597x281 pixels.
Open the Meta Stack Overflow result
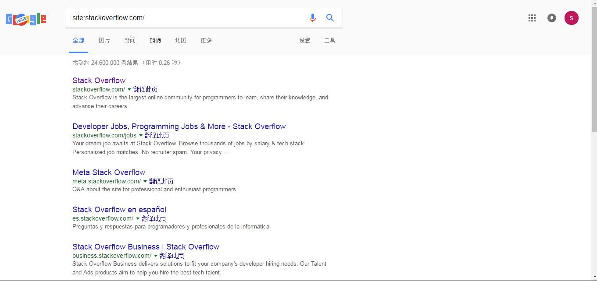(109, 172)
